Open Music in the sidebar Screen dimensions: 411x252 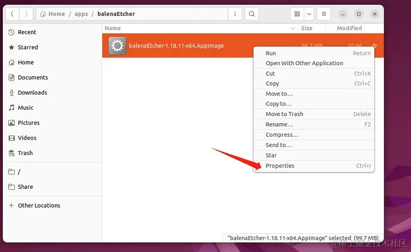(x=53, y=108)
